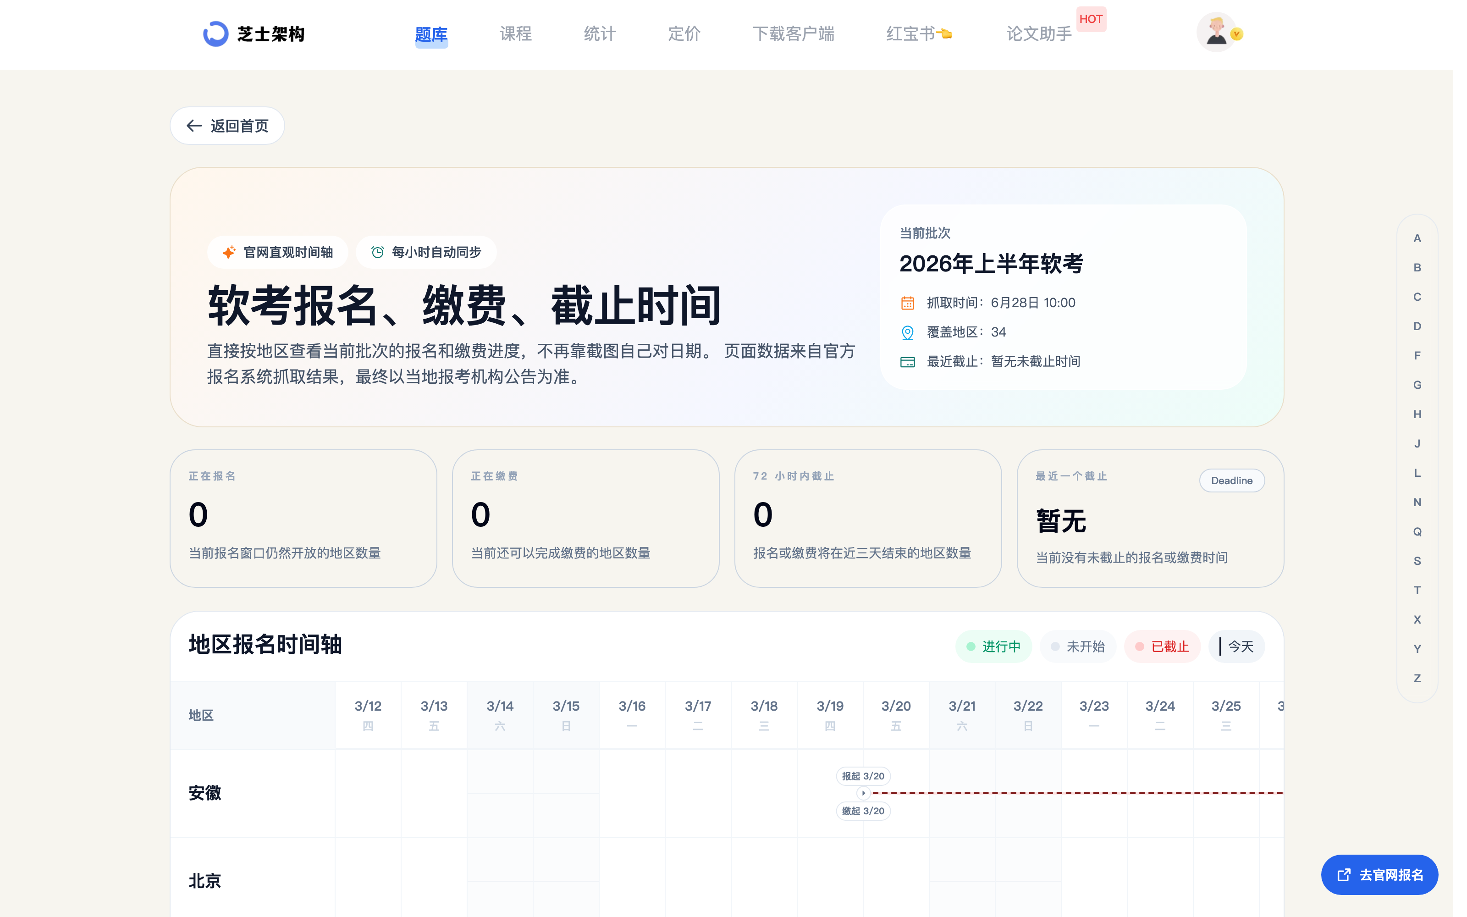Click the 北京 region row label

click(205, 881)
